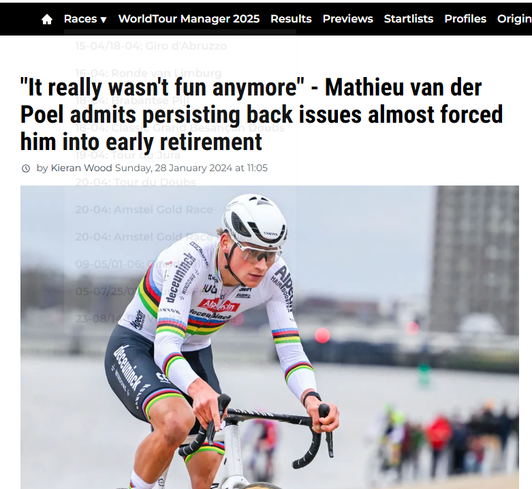Go to the home page icon

[x=47, y=19]
